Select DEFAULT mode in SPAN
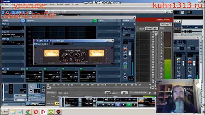Viewport: 205px width, 115px height. click(149, 28)
